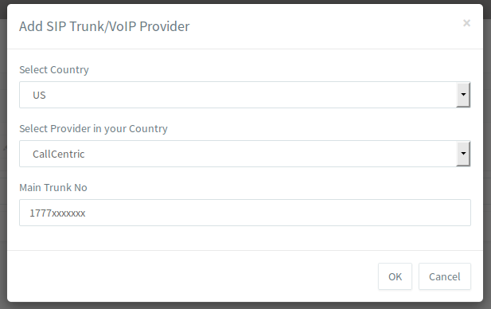Click the Add SIP Trunk/VoIP Provider title

[104, 26]
